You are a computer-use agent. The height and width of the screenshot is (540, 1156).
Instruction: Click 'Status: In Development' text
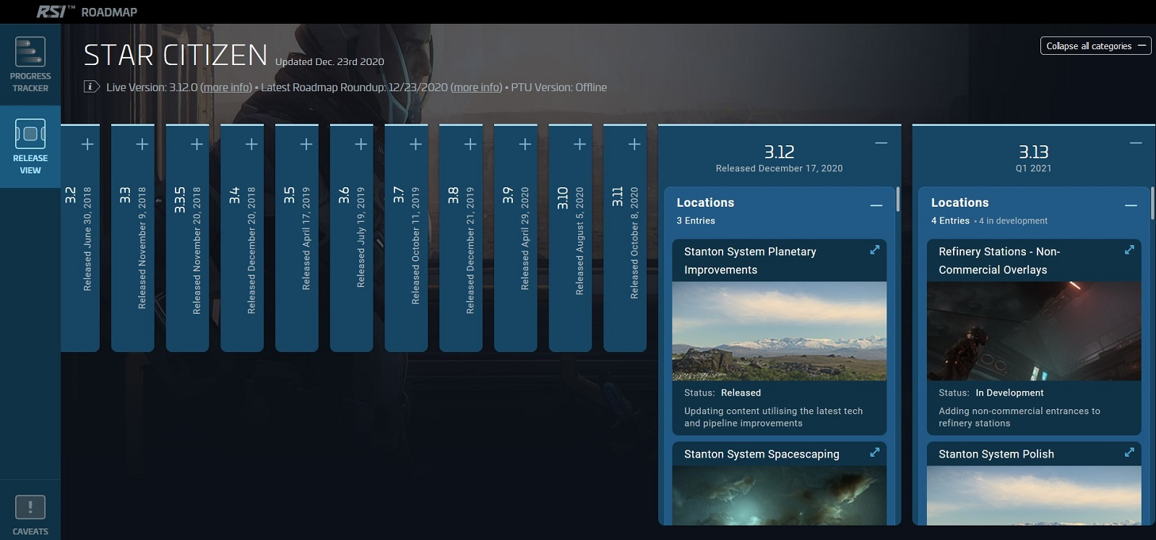point(991,393)
